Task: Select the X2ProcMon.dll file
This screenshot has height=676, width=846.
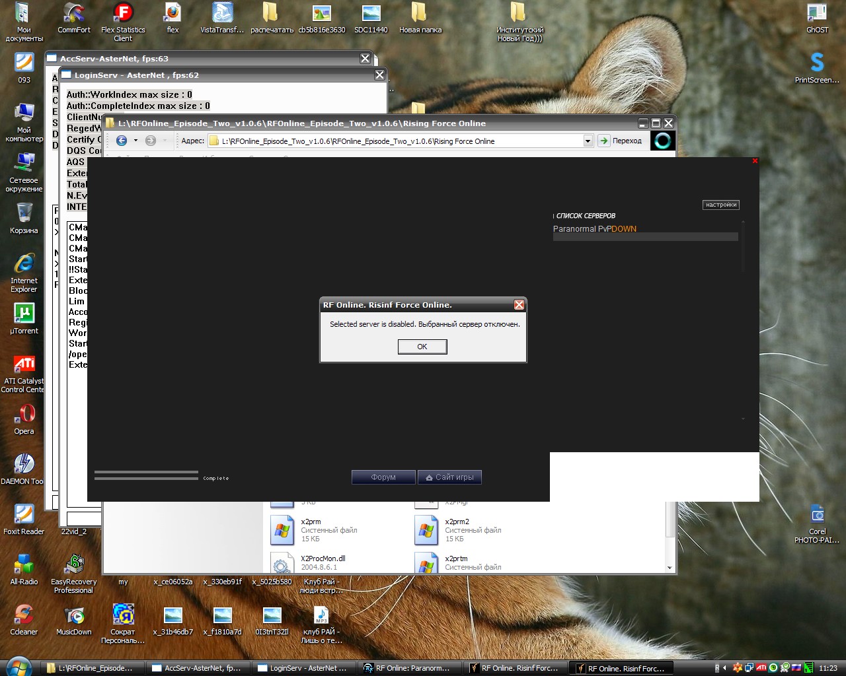Action: click(308, 563)
